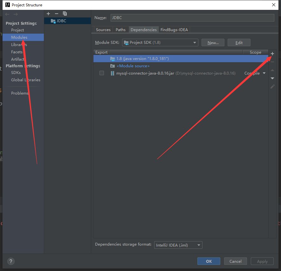Image resolution: width=281 pixels, height=271 pixels.
Task: Select the 1.8 java version dependency row
Action: tap(181, 59)
